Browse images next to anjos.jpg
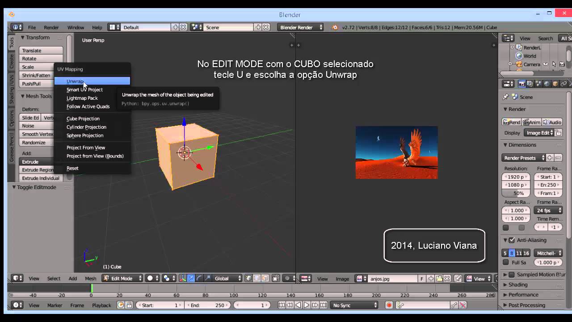The image size is (572, 322). tap(361, 279)
